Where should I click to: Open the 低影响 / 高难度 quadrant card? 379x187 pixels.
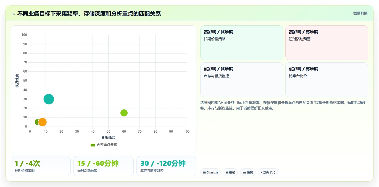[327, 80]
